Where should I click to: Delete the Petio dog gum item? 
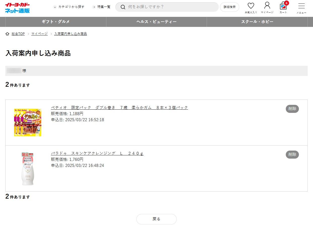click(x=292, y=109)
